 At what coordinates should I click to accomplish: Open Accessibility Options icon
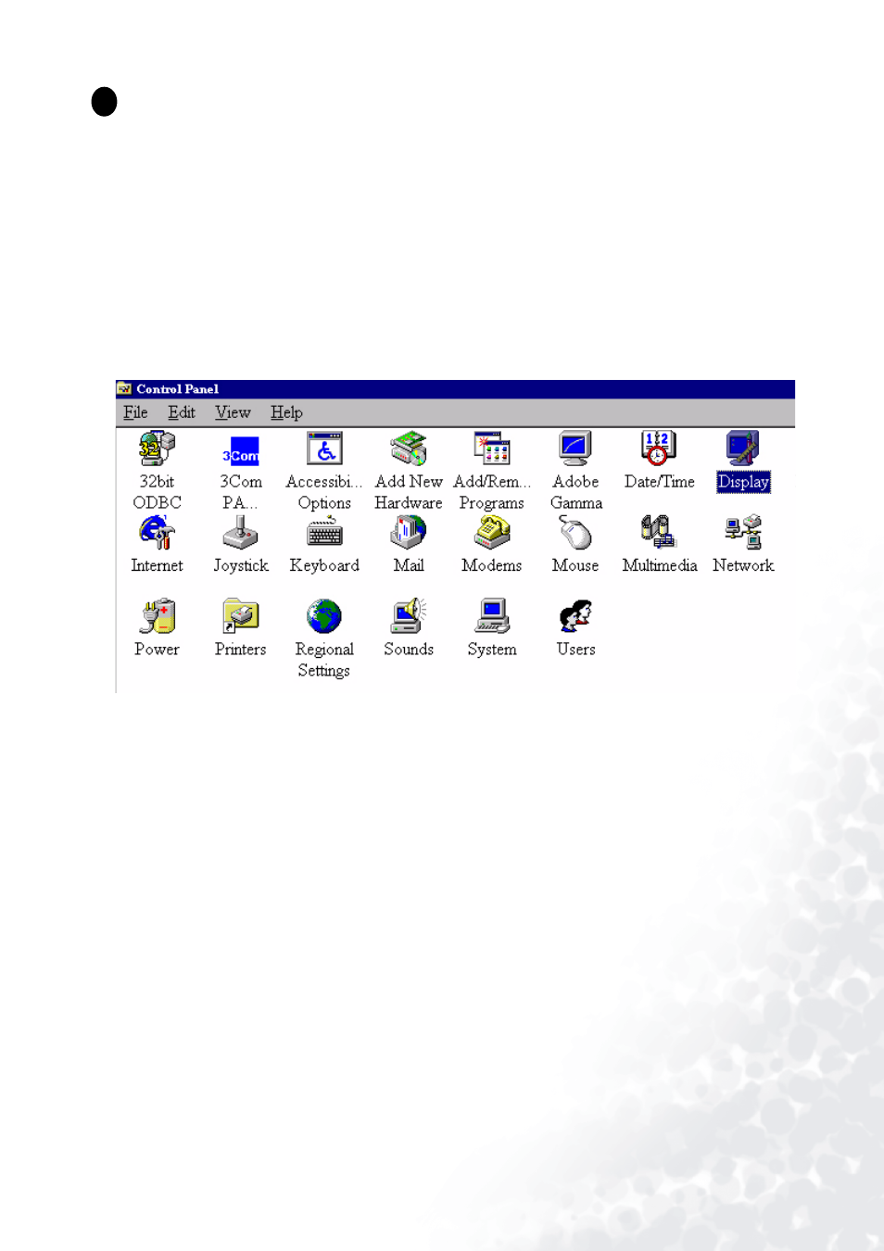pyautogui.click(x=324, y=449)
